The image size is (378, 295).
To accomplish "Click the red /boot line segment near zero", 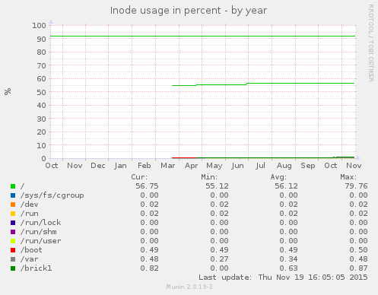I will (184, 158).
